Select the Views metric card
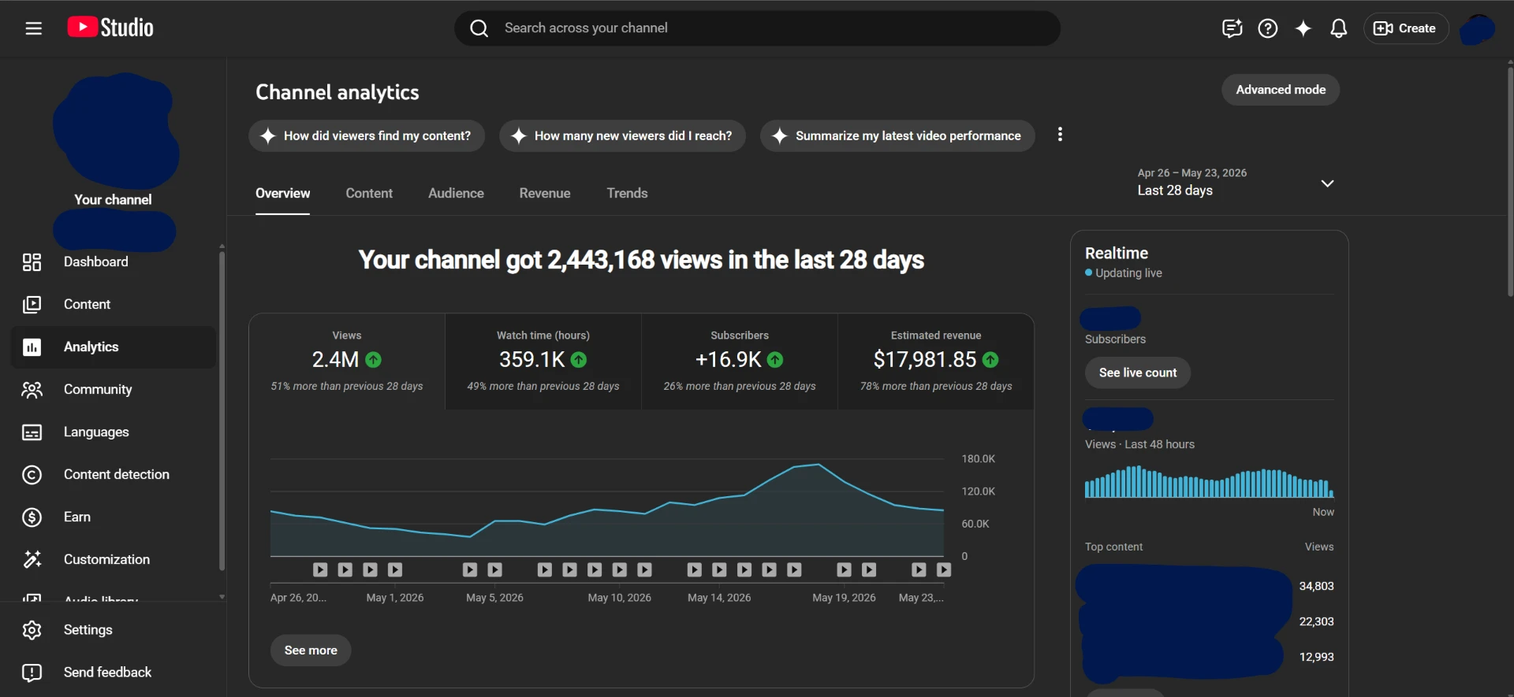Viewport: 1514px width, 697px height. 347,361
